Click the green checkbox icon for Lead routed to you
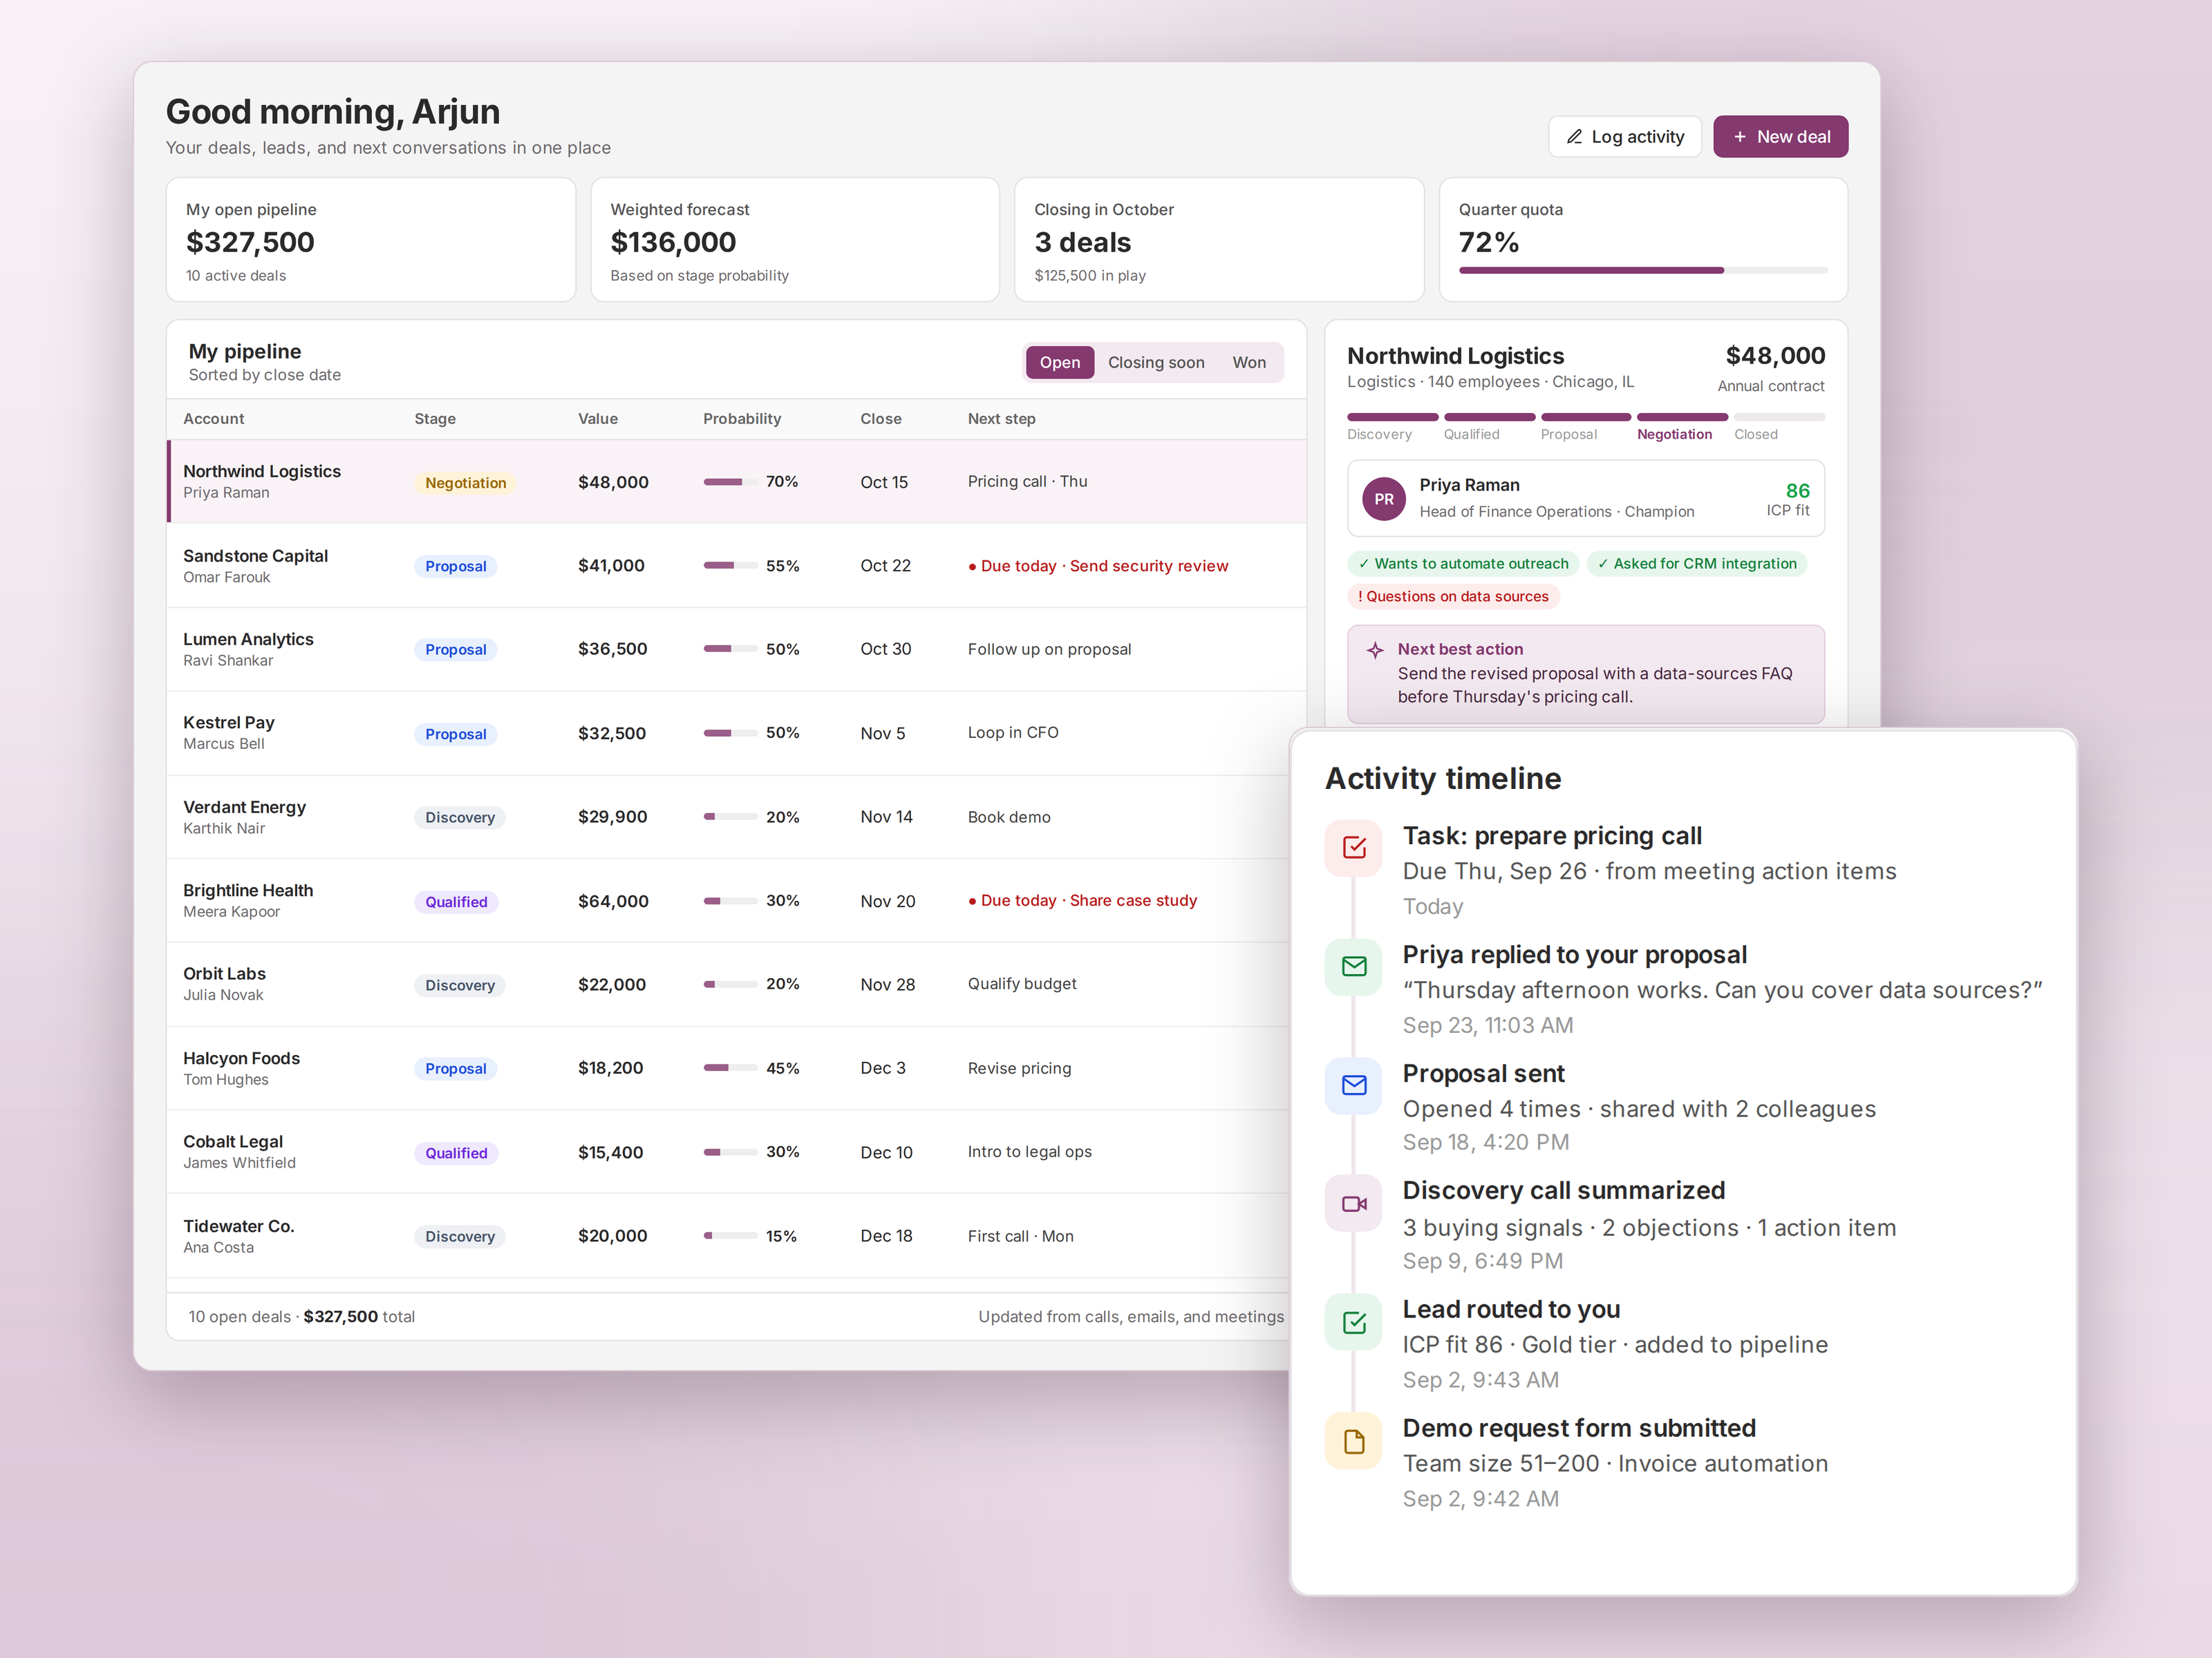The height and width of the screenshot is (1658, 2212). tap(1354, 1323)
